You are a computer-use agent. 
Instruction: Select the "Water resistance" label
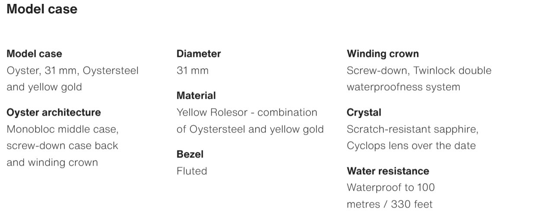point(388,171)
